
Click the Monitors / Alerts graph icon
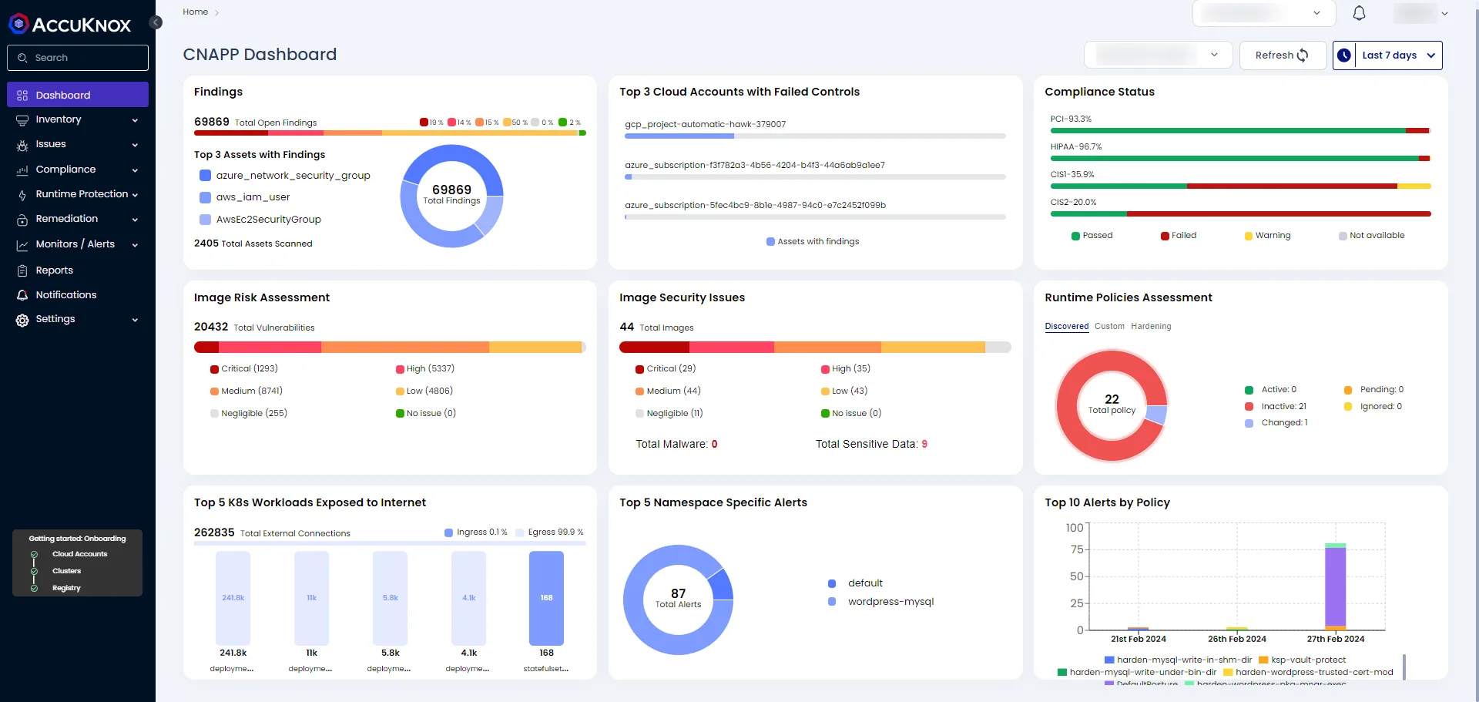point(22,245)
